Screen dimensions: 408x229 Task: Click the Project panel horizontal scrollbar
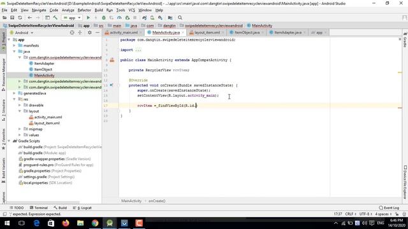pyautogui.click(x=43, y=202)
